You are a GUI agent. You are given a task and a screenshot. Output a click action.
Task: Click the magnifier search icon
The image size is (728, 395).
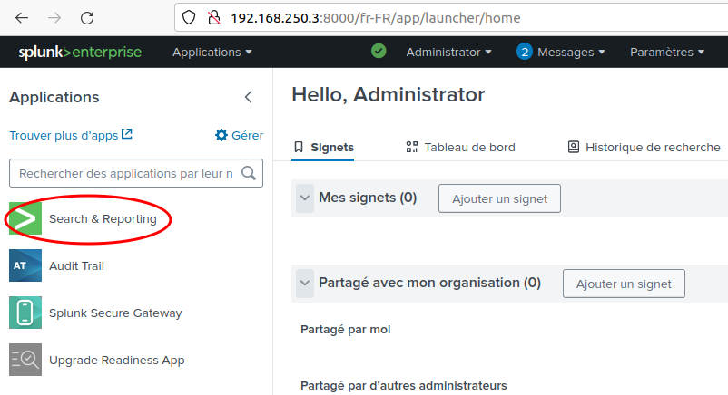tap(249, 173)
